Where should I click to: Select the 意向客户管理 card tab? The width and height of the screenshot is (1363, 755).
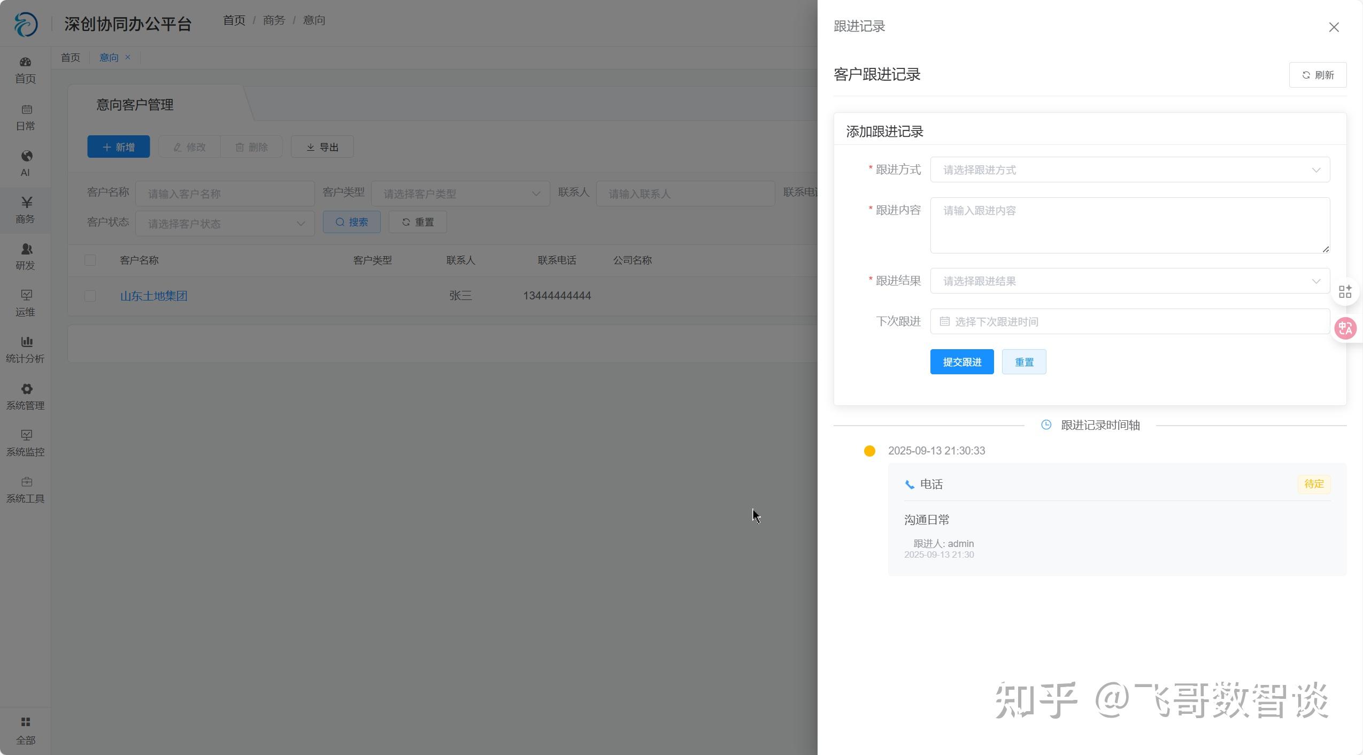click(135, 105)
